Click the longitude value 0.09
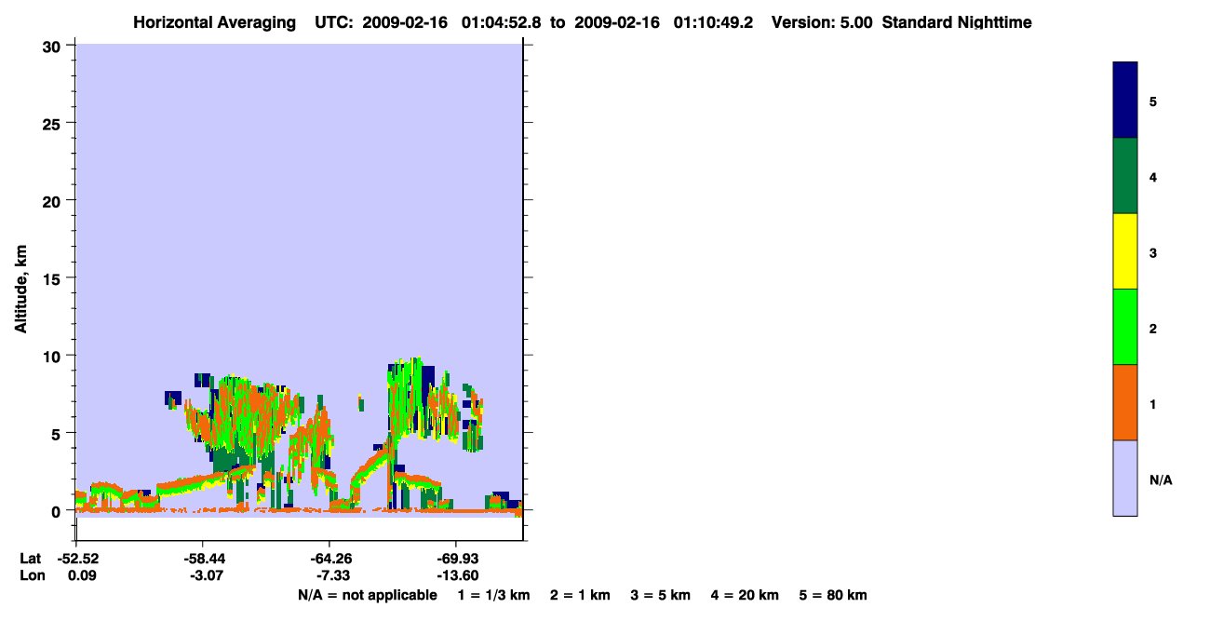 coord(82,575)
